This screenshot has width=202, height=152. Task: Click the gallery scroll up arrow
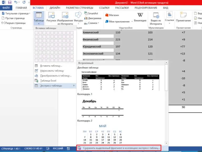166,62
